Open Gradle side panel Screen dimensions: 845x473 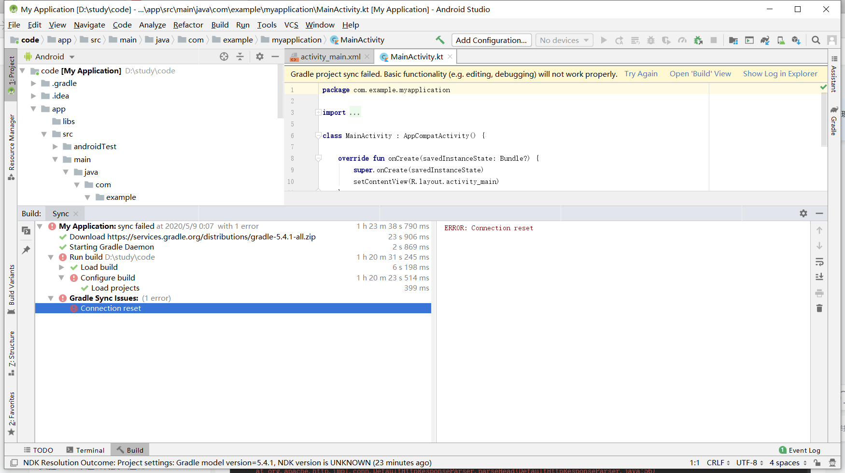[x=834, y=121]
